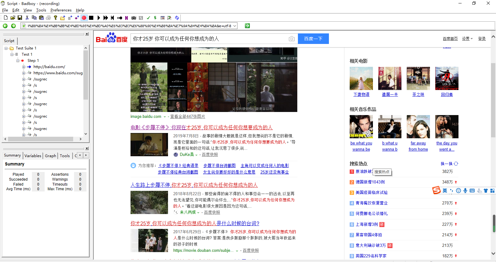Close the Script pane with its X button
Image resolution: width=496 pixels, height=262 pixels.
click(x=87, y=34)
